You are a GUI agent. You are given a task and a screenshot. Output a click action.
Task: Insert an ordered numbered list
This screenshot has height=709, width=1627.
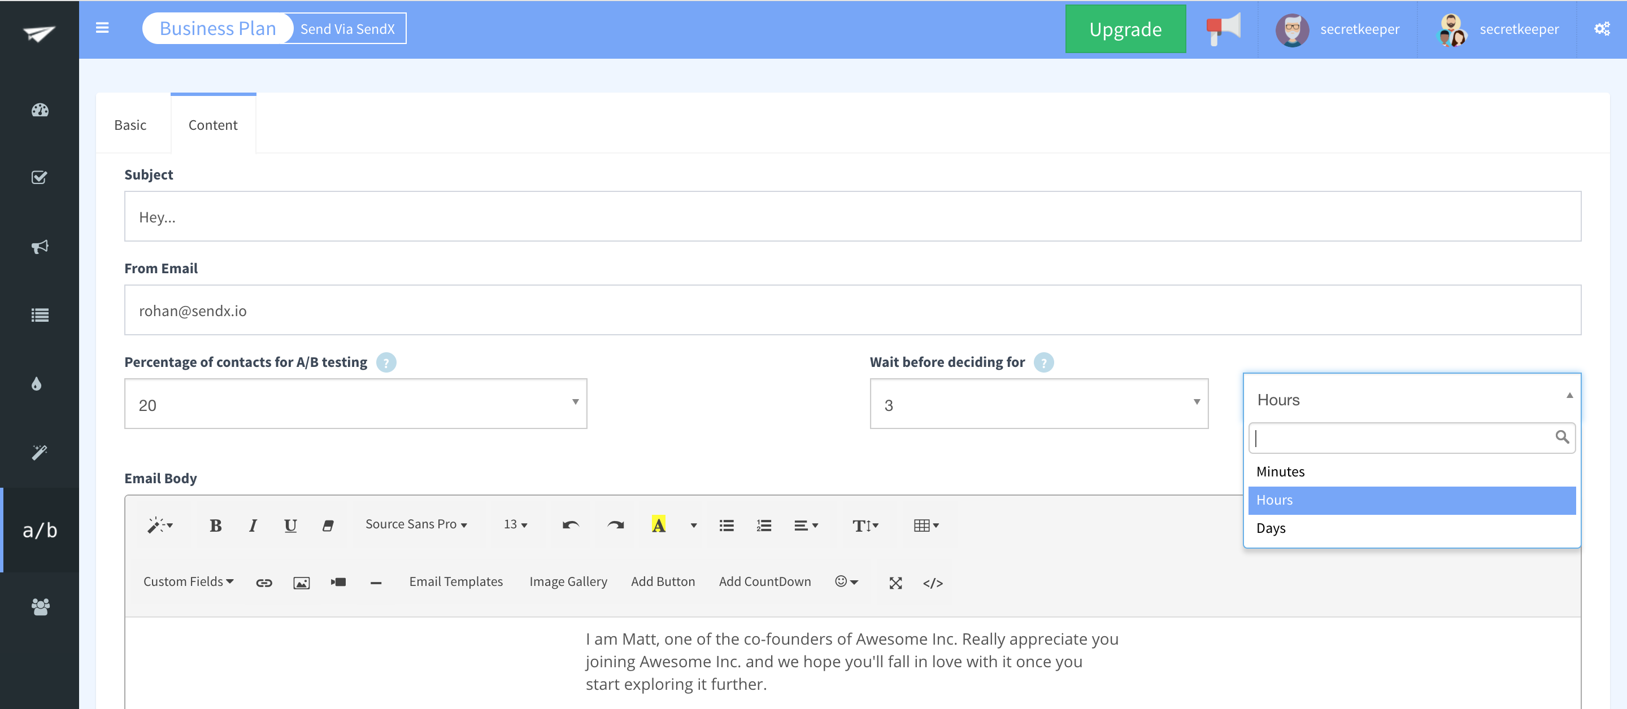(x=764, y=526)
